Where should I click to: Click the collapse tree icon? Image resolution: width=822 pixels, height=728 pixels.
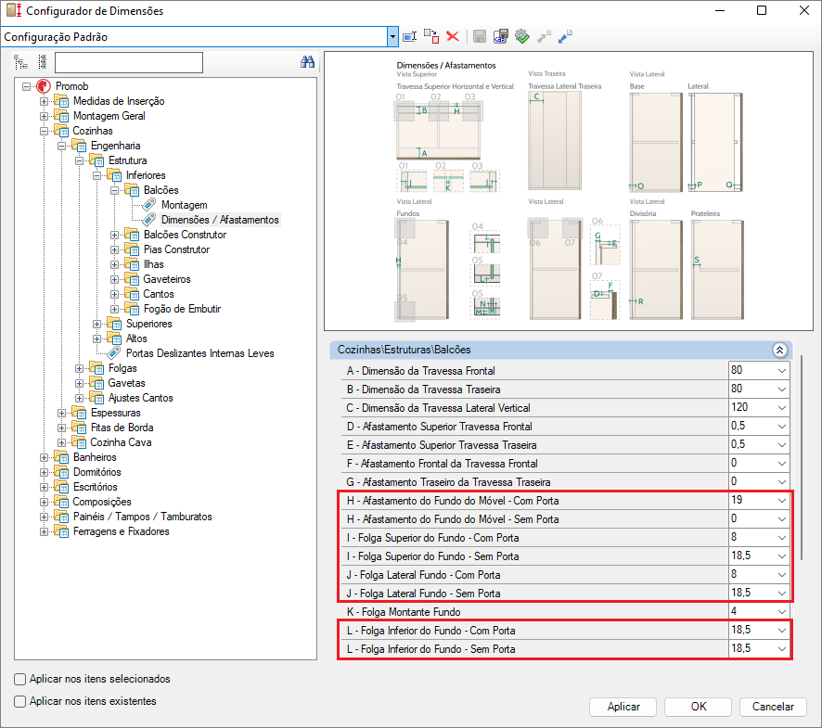tap(43, 62)
